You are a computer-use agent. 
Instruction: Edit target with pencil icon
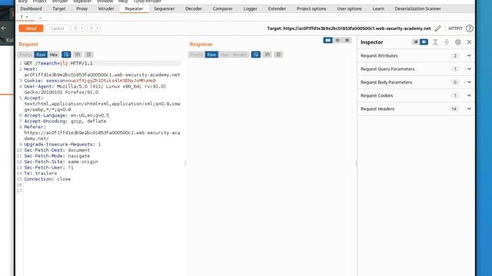(x=437, y=28)
